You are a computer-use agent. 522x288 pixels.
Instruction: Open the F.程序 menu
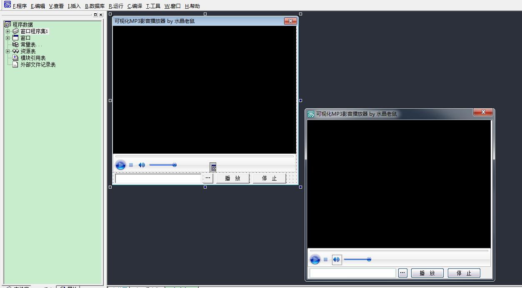click(20, 6)
